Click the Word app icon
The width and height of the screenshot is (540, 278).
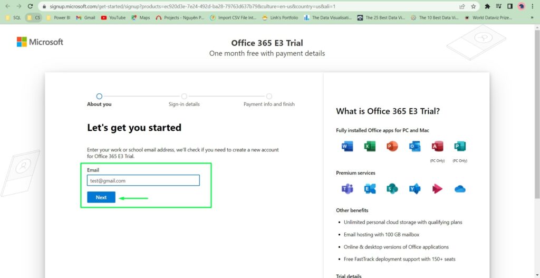(347, 147)
